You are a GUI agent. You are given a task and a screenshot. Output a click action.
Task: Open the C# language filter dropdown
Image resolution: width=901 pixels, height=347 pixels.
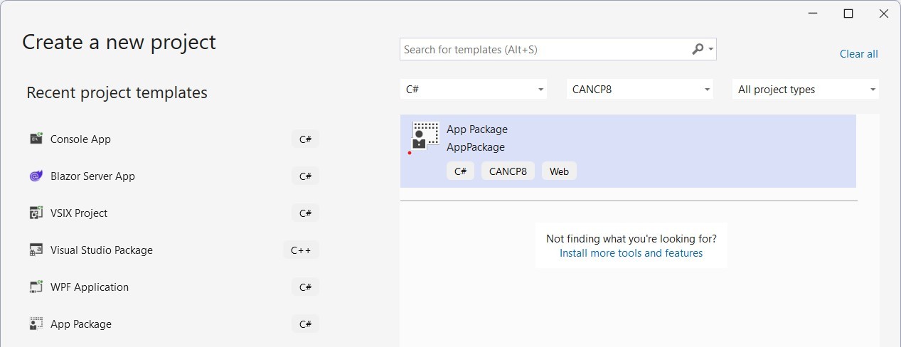click(474, 90)
